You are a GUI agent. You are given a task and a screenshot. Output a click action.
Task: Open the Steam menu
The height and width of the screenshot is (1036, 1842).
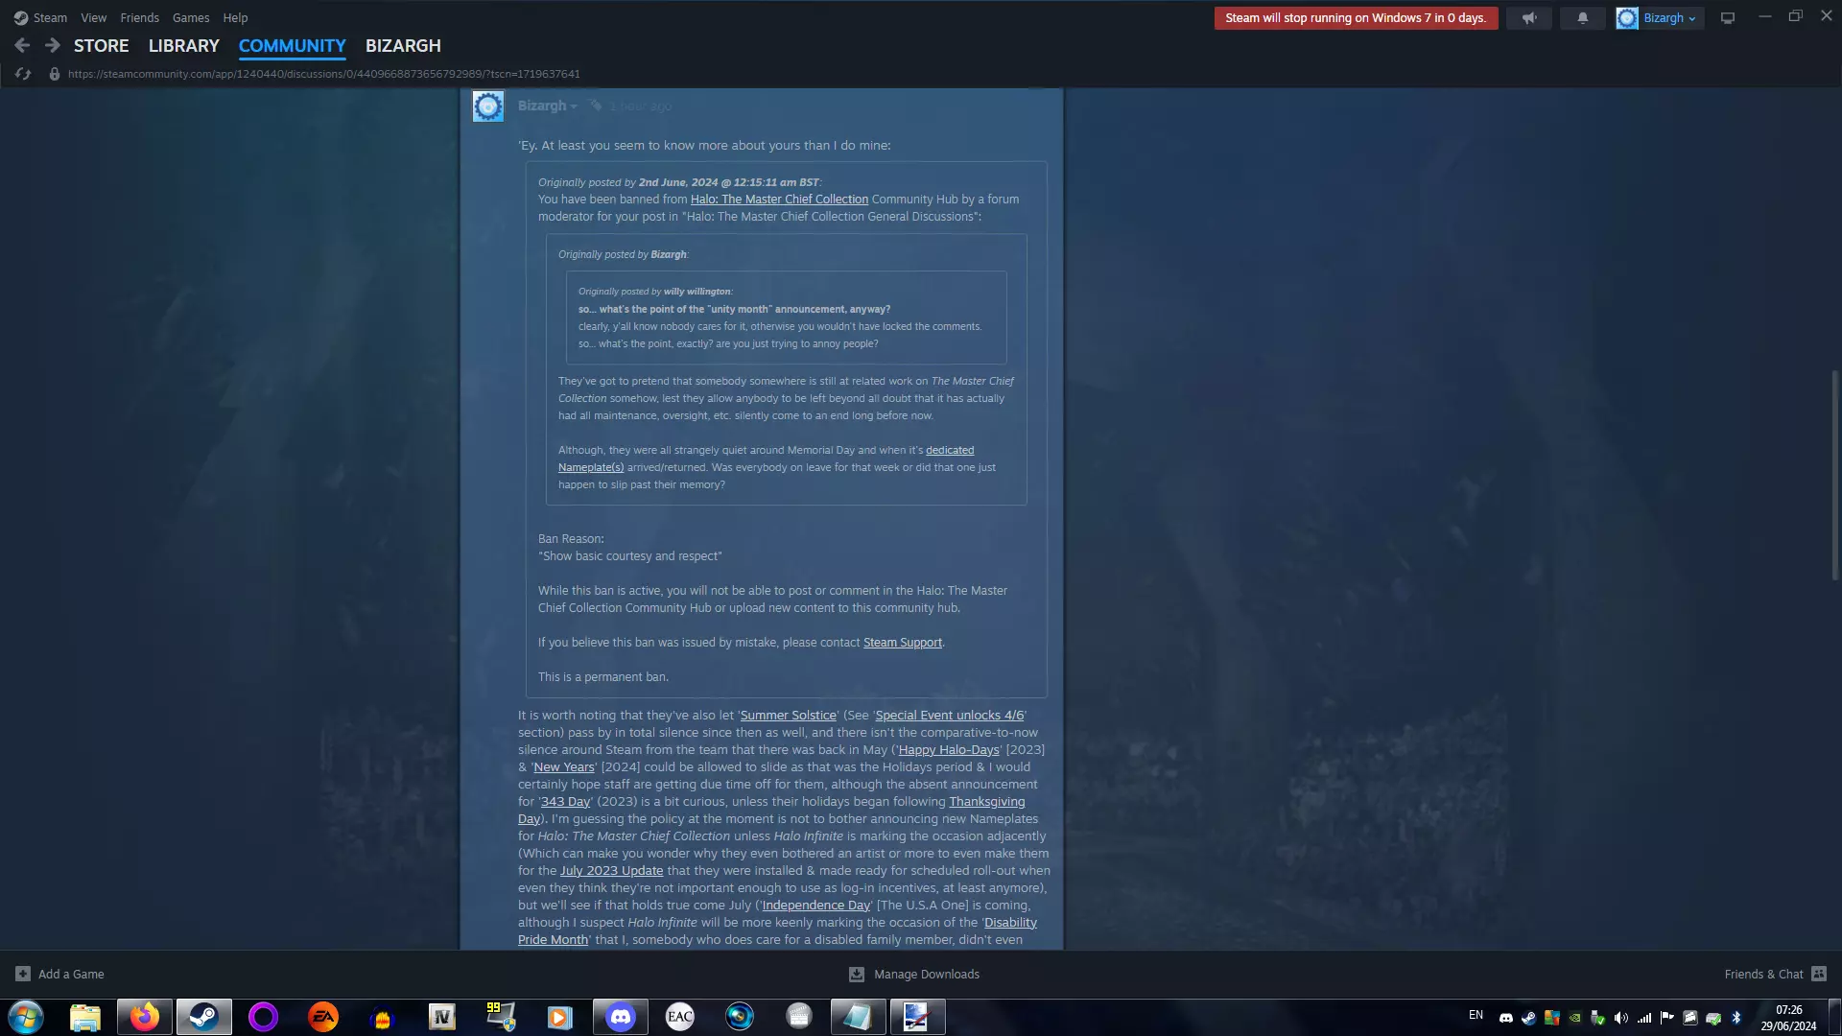tap(41, 18)
